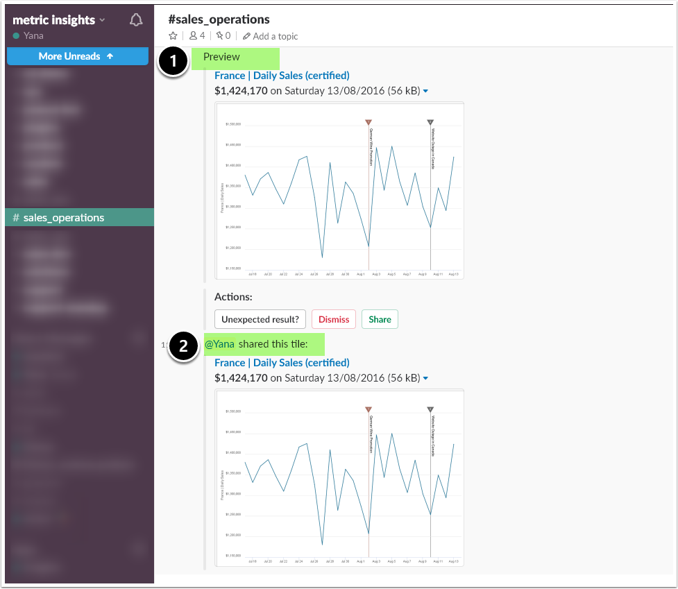Click the Unexpected result? button
Screen dimensions: 678x589
pyautogui.click(x=260, y=319)
